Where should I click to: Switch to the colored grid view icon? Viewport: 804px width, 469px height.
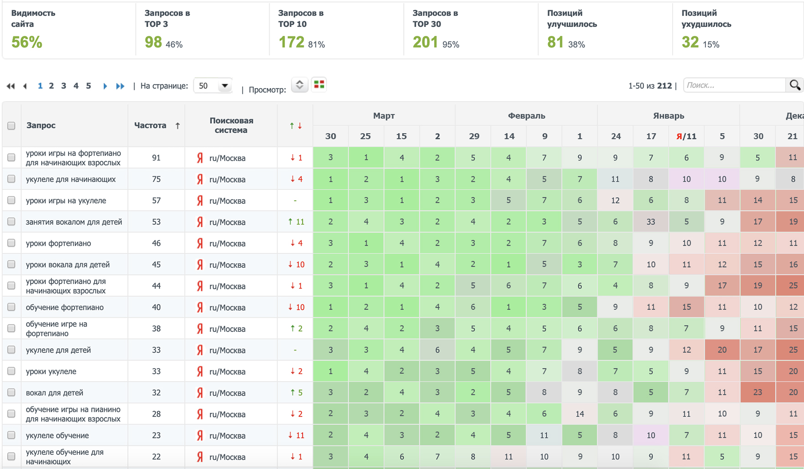pos(319,85)
